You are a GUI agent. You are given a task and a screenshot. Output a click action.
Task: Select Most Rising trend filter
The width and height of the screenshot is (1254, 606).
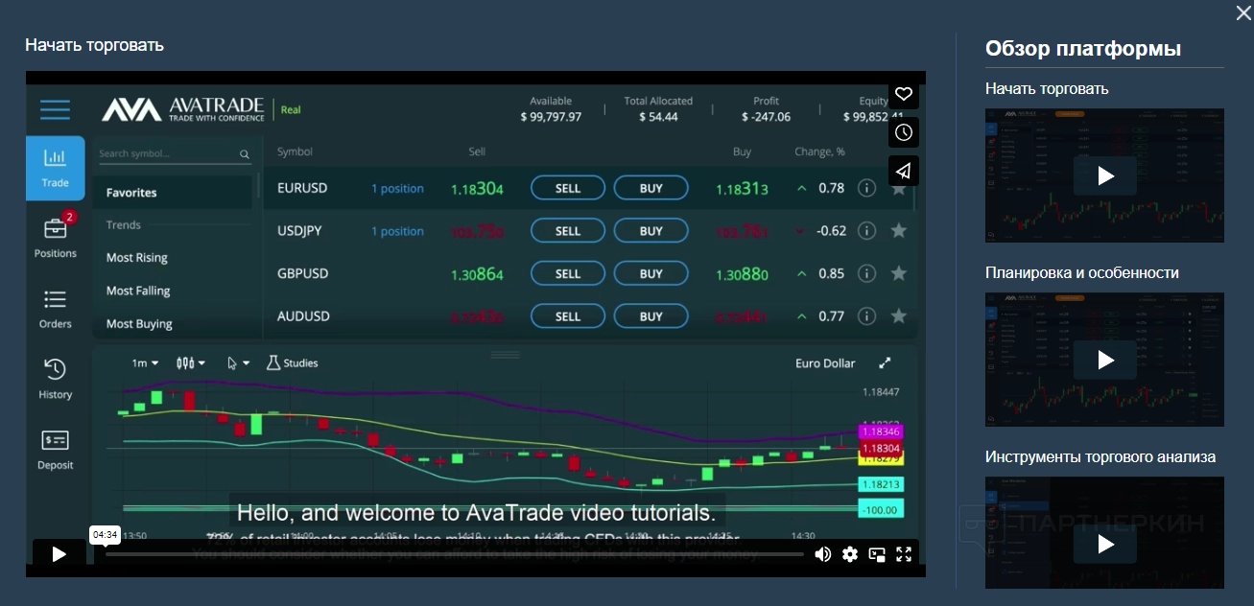pyautogui.click(x=137, y=258)
